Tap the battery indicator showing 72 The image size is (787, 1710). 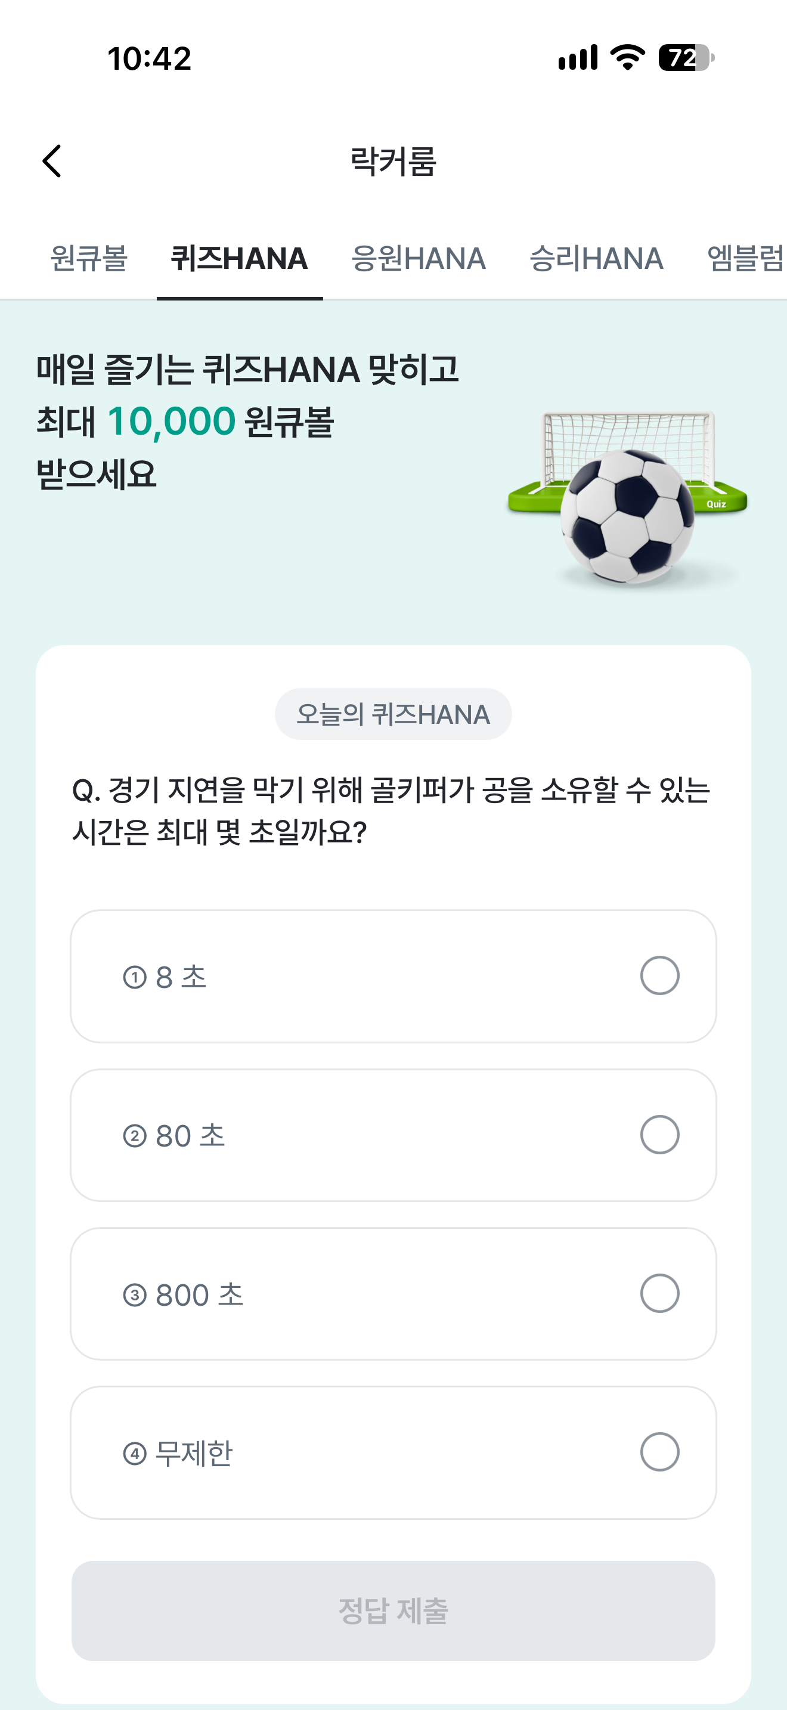(x=686, y=58)
